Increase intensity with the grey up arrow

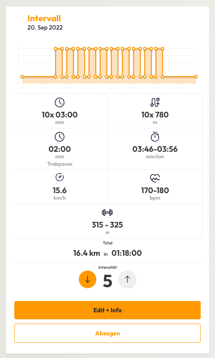(127, 279)
